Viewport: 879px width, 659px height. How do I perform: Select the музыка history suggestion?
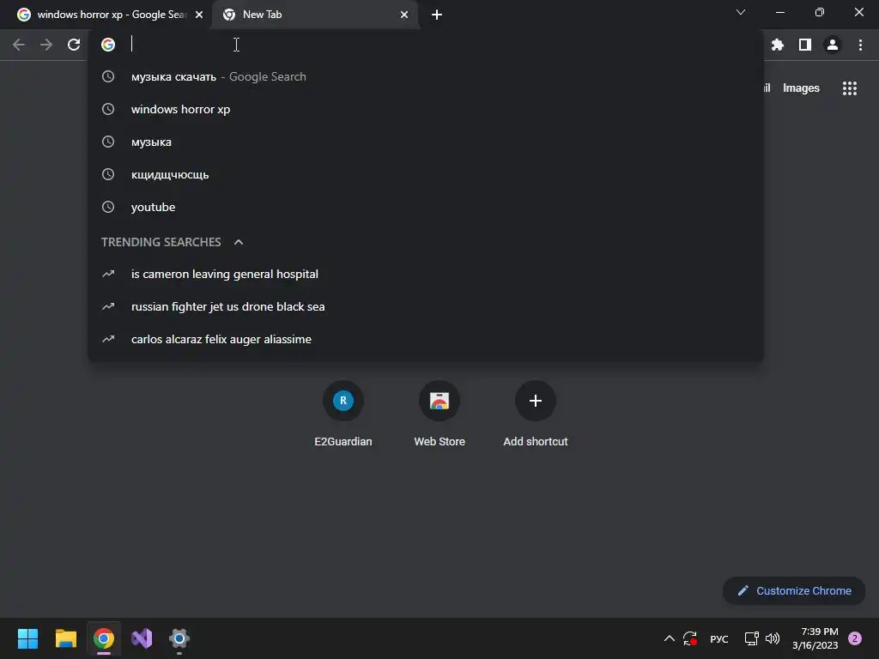click(x=426, y=142)
